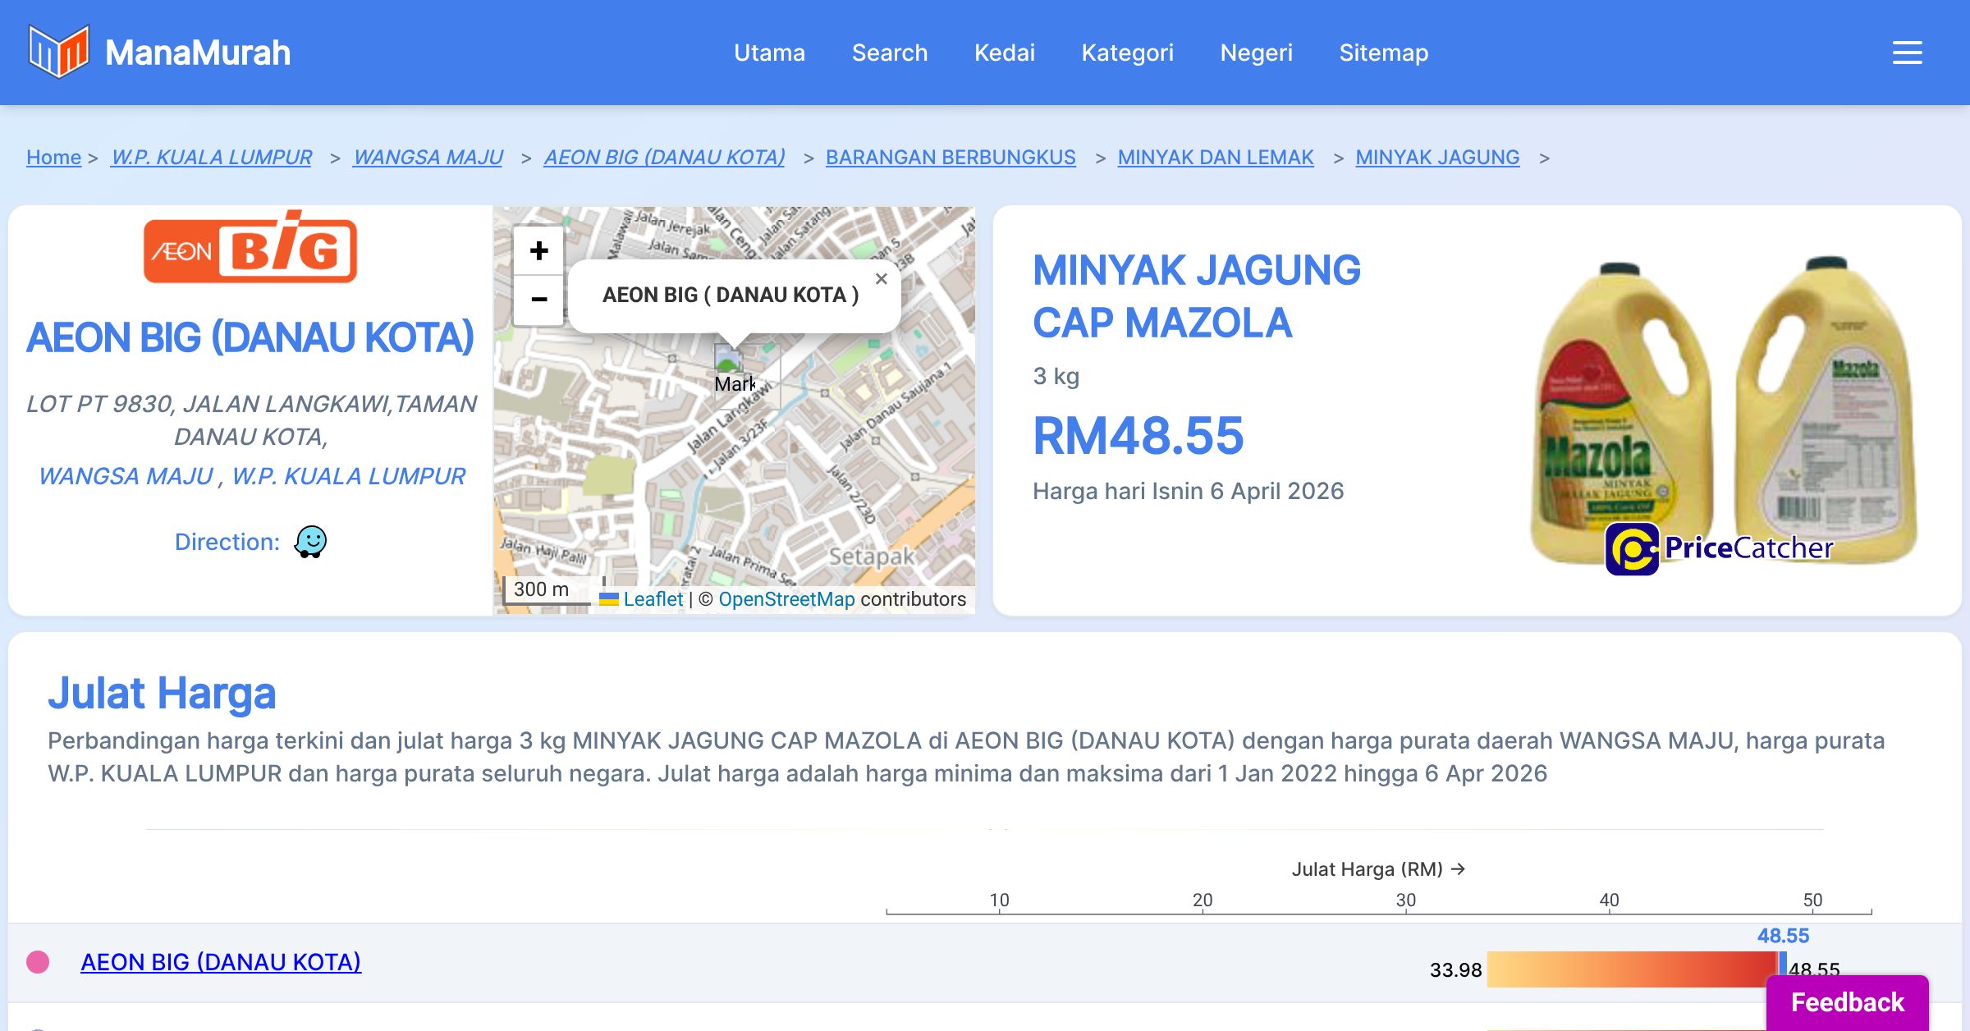Click the Feedback button
Viewport: 1970px width, 1031px height.
pyautogui.click(x=1847, y=1001)
